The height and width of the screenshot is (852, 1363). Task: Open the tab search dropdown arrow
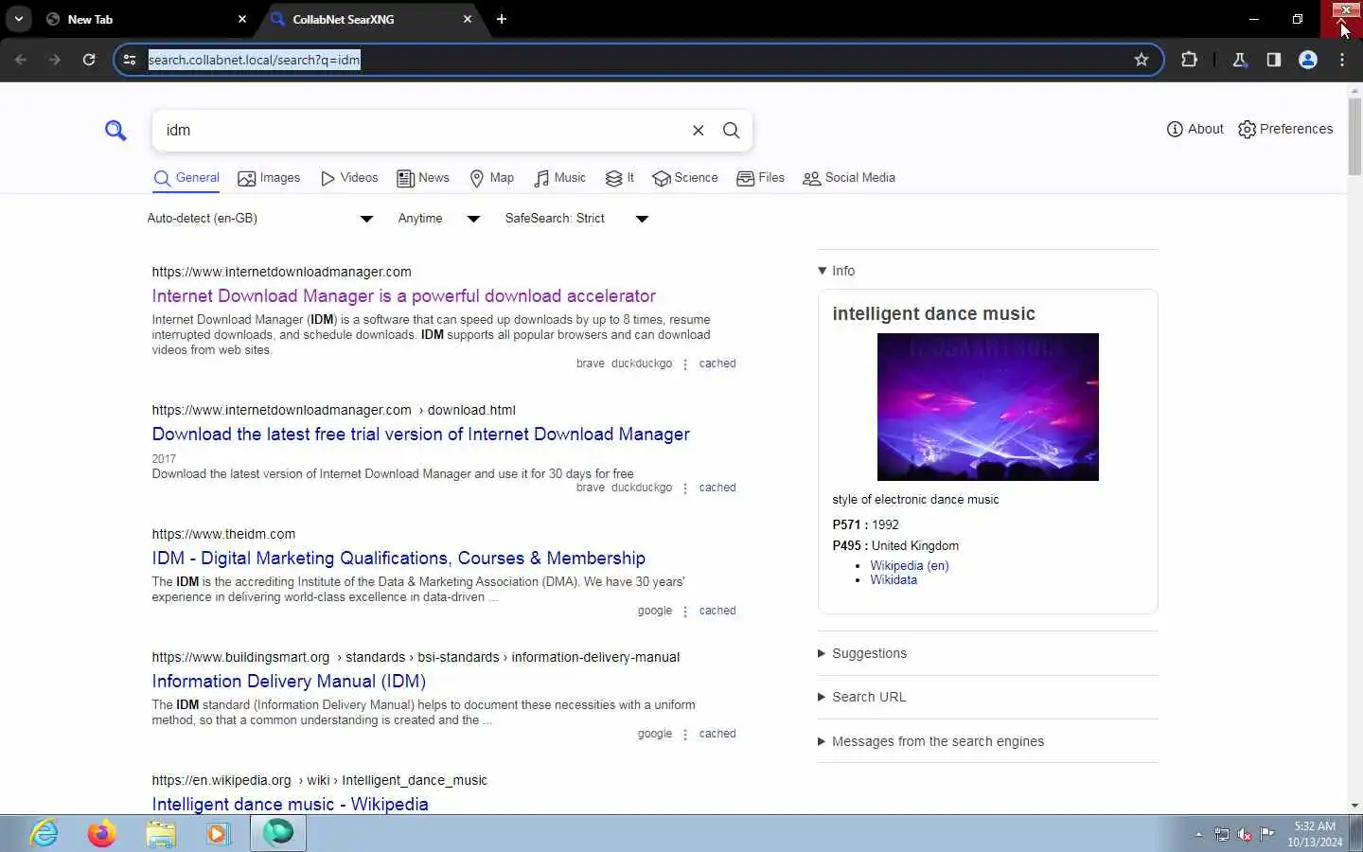(19, 19)
